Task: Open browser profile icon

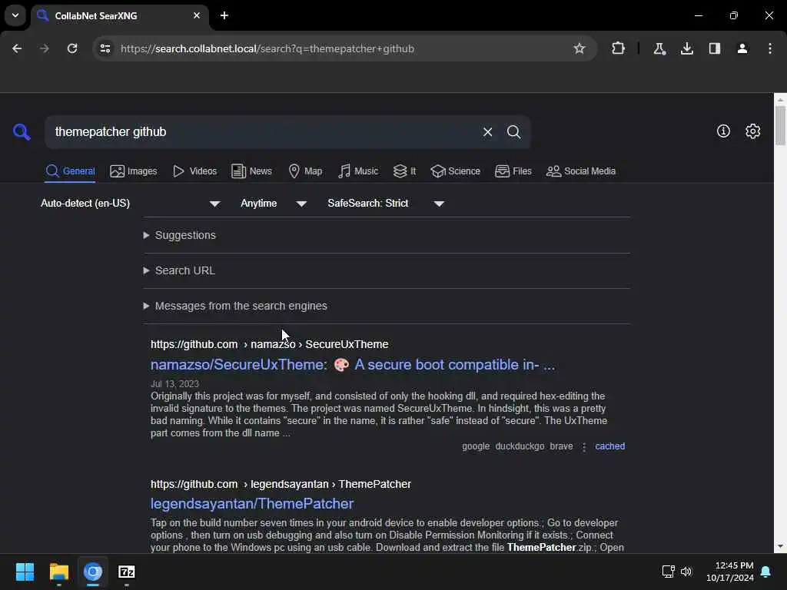Action: tap(742, 48)
